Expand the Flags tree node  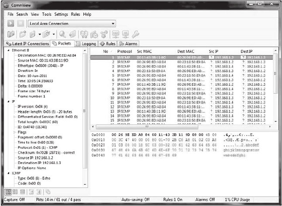(x=14, y=132)
